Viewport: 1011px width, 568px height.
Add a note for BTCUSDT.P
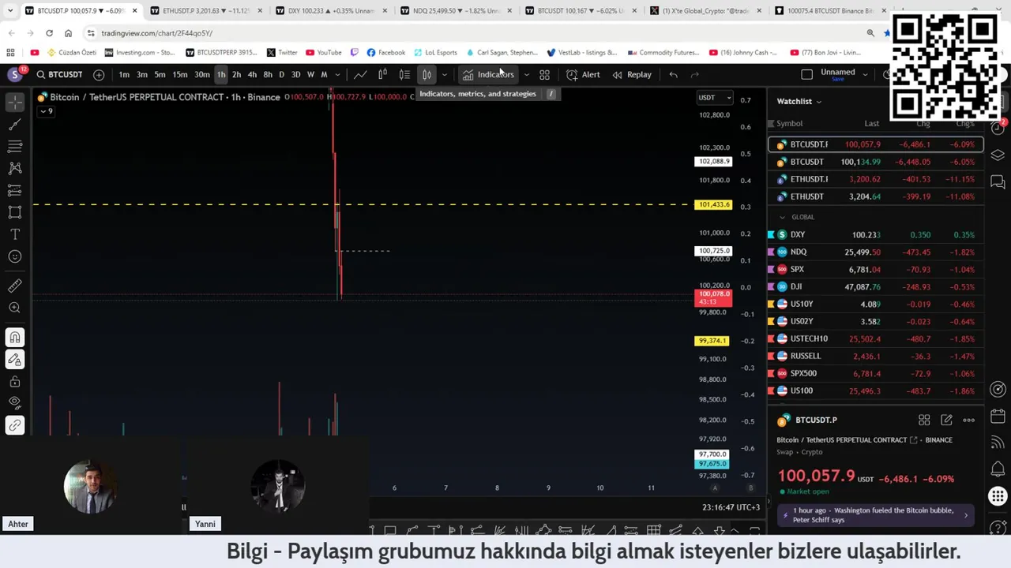(946, 420)
